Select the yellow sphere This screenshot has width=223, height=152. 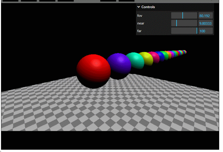point(147,58)
